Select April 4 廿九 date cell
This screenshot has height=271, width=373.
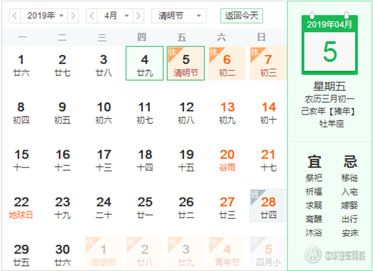point(144,64)
